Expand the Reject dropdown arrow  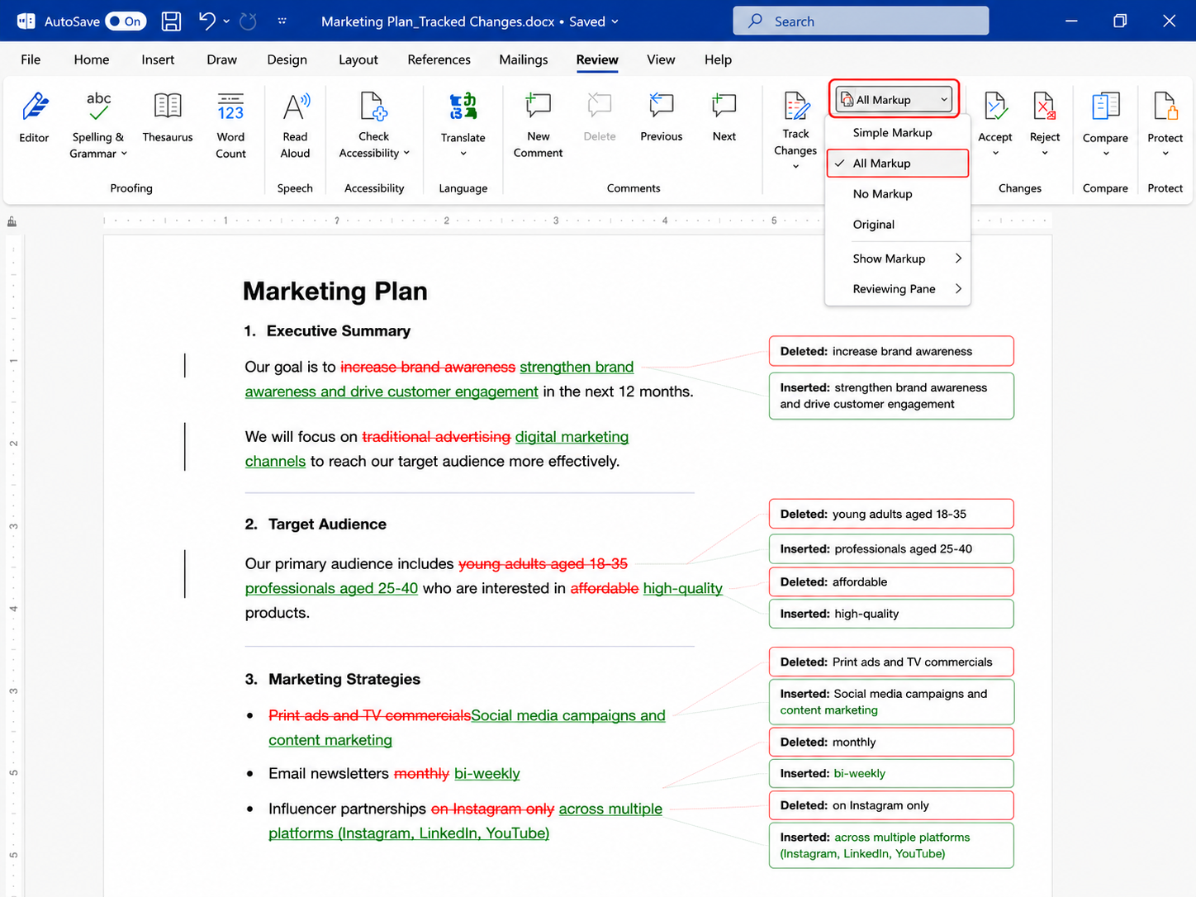pyautogui.click(x=1045, y=153)
